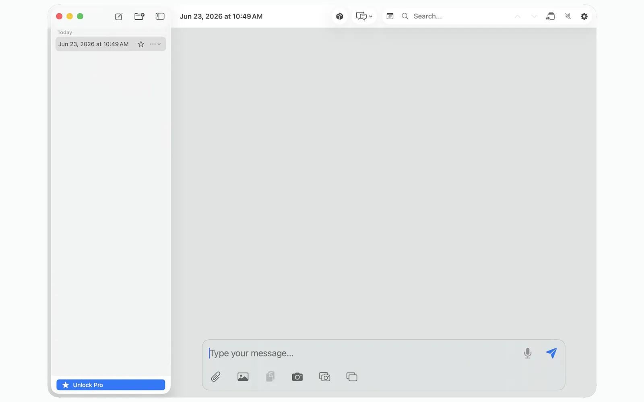This screenshot has height=402, width=644.
Task: Start voice dictation with microphone
Action: (x=528, y=353)
